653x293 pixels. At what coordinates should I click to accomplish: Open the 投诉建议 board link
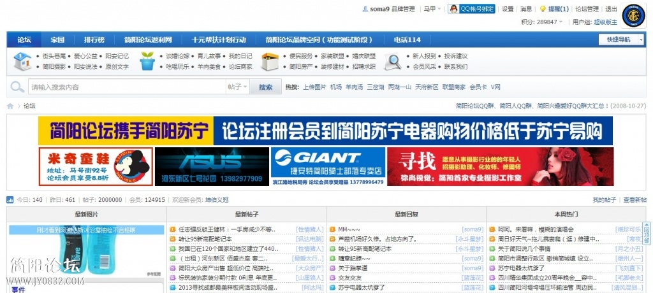[455, 56]
